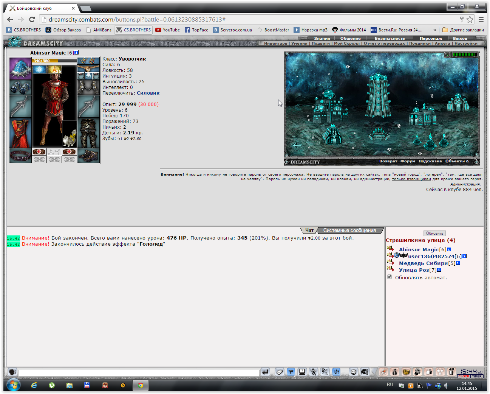Click the send message enter-arrow icon

265,372
